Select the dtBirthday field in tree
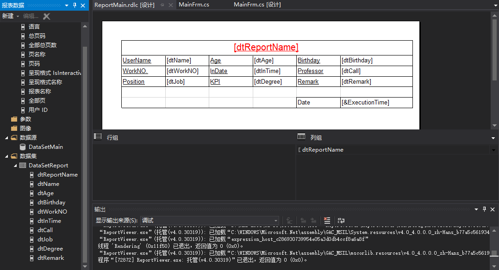This screenshot has height=270, width=499. 51,202
